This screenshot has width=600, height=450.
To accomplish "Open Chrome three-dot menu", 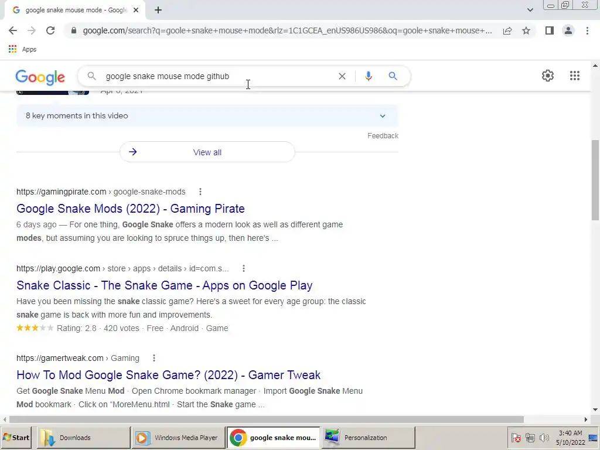I will pos(587,30).
